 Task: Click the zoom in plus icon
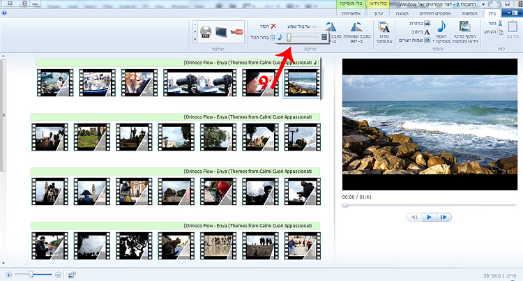[x=8, y=275]
